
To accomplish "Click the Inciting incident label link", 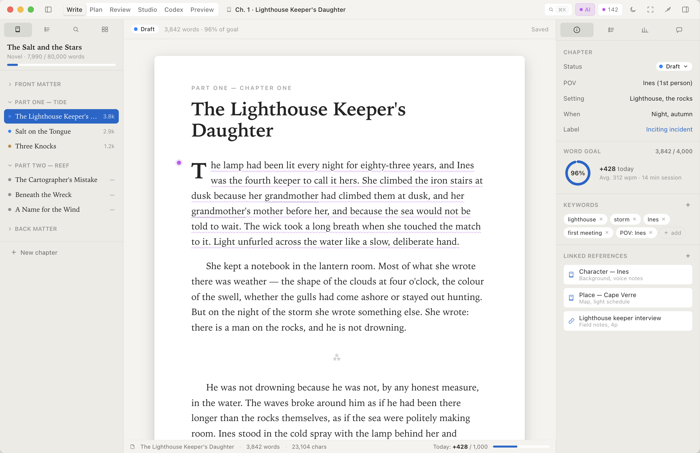I will (x=669, y=129).
